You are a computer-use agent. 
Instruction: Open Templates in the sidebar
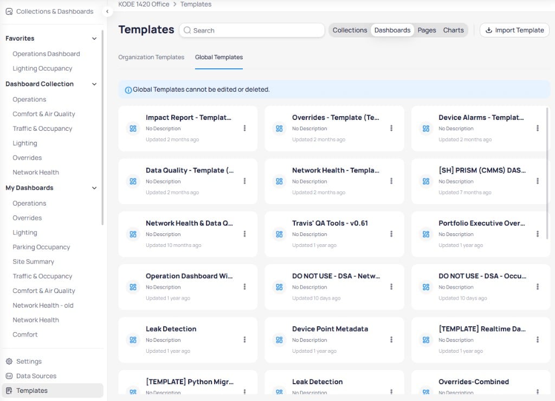point(53,390)
